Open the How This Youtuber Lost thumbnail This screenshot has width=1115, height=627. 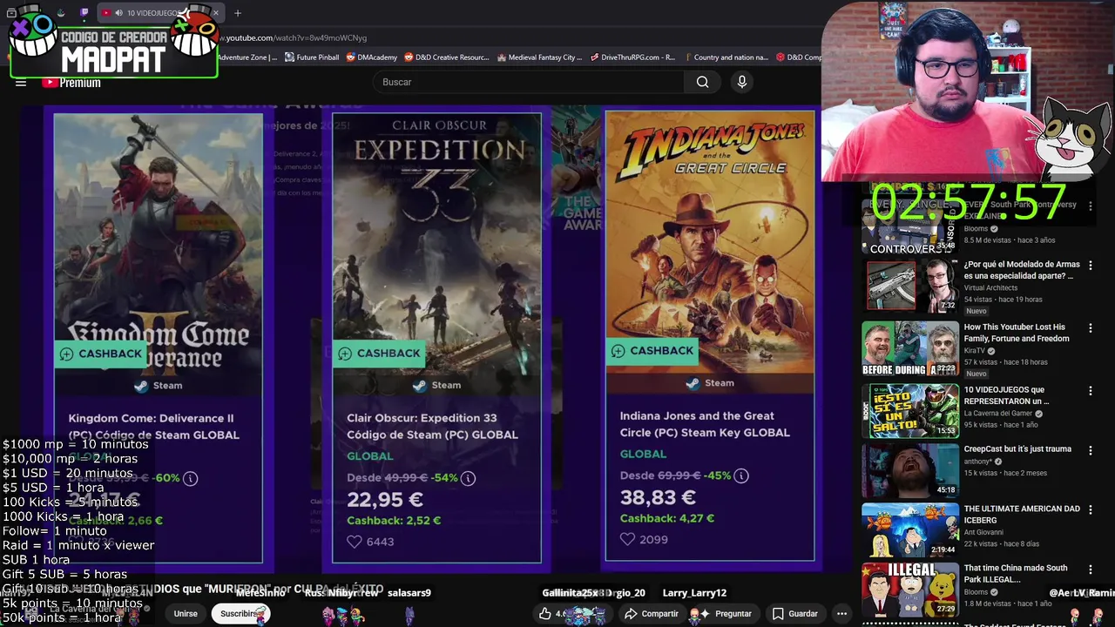pyautogui.click(x=910, y=348)
